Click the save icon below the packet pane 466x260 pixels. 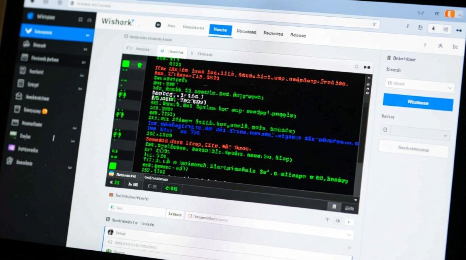pos(334,207)
